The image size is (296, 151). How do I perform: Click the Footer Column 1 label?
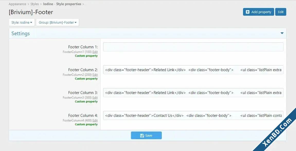click(83, 47)
